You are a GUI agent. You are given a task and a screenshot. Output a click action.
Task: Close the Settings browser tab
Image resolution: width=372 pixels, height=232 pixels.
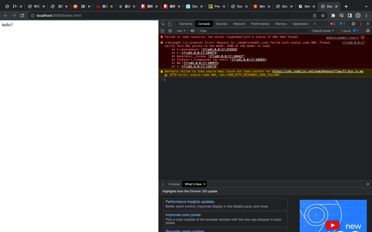click(x=314, y=7)
